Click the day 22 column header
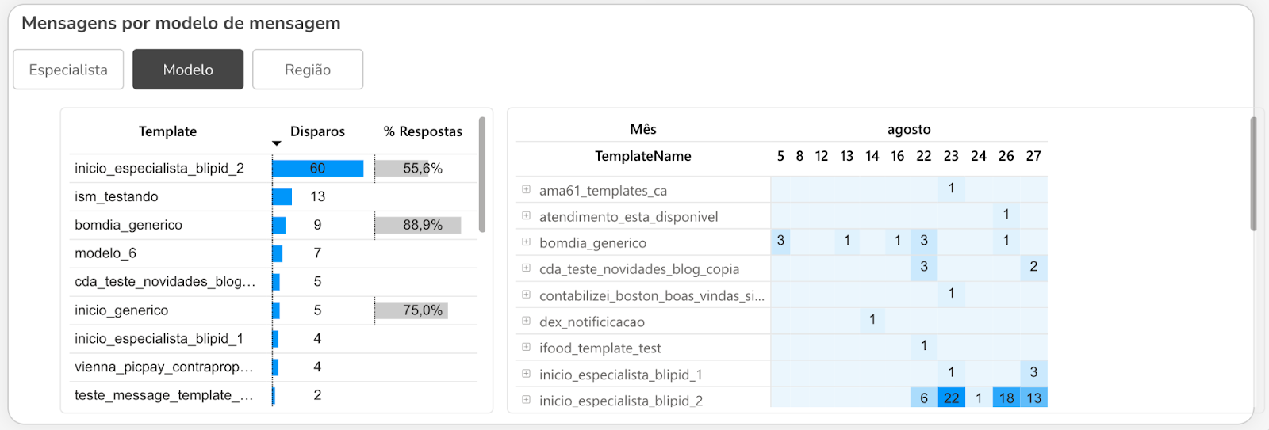Viewport: 1269px width, 430px height. pos(924,156)
